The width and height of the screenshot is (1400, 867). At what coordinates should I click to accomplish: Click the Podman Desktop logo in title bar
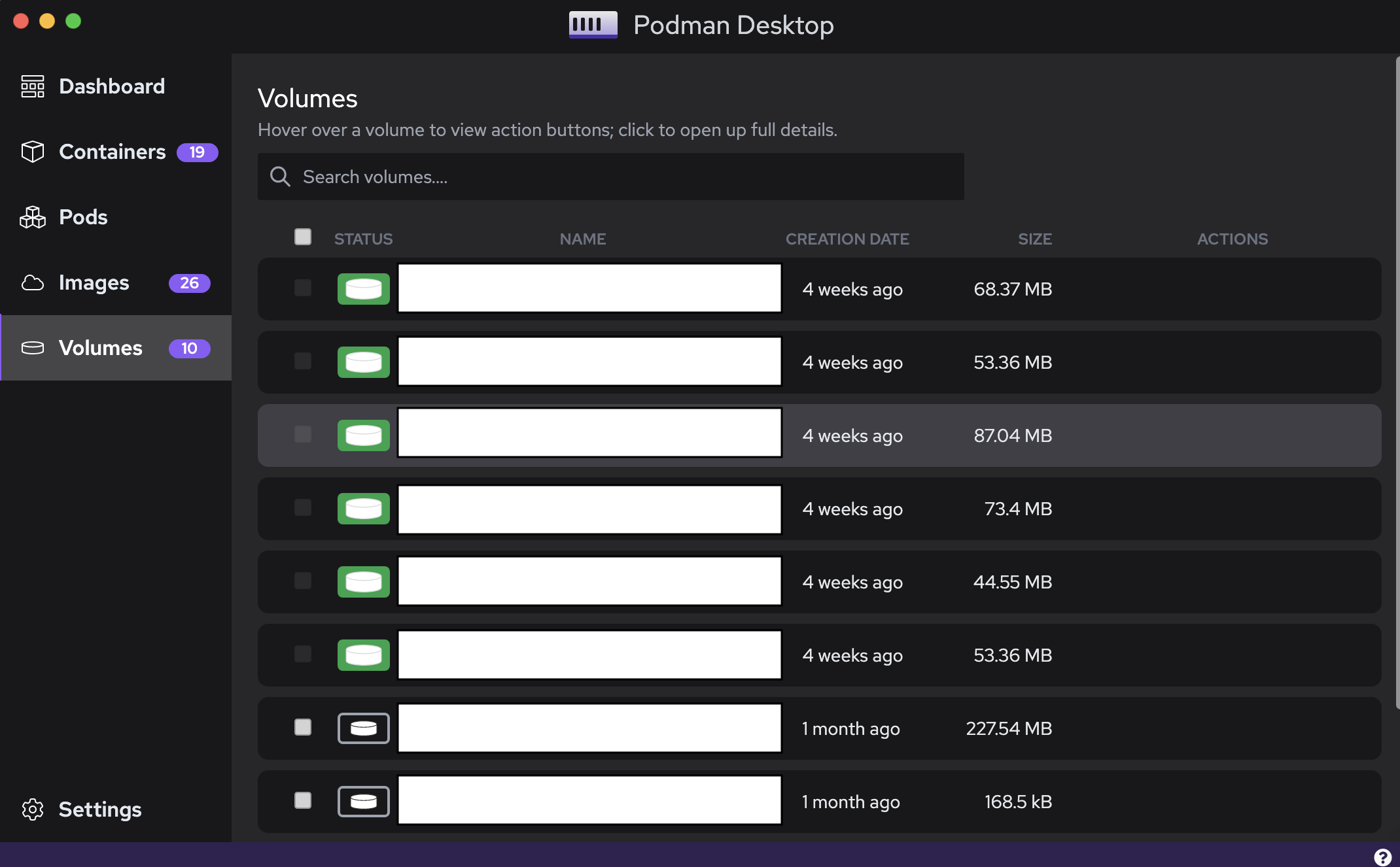coord(593,25)
